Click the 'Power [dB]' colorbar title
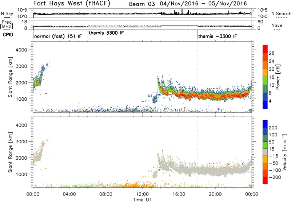The width and height of the screenshot is (291, 202). coord(278,77)
